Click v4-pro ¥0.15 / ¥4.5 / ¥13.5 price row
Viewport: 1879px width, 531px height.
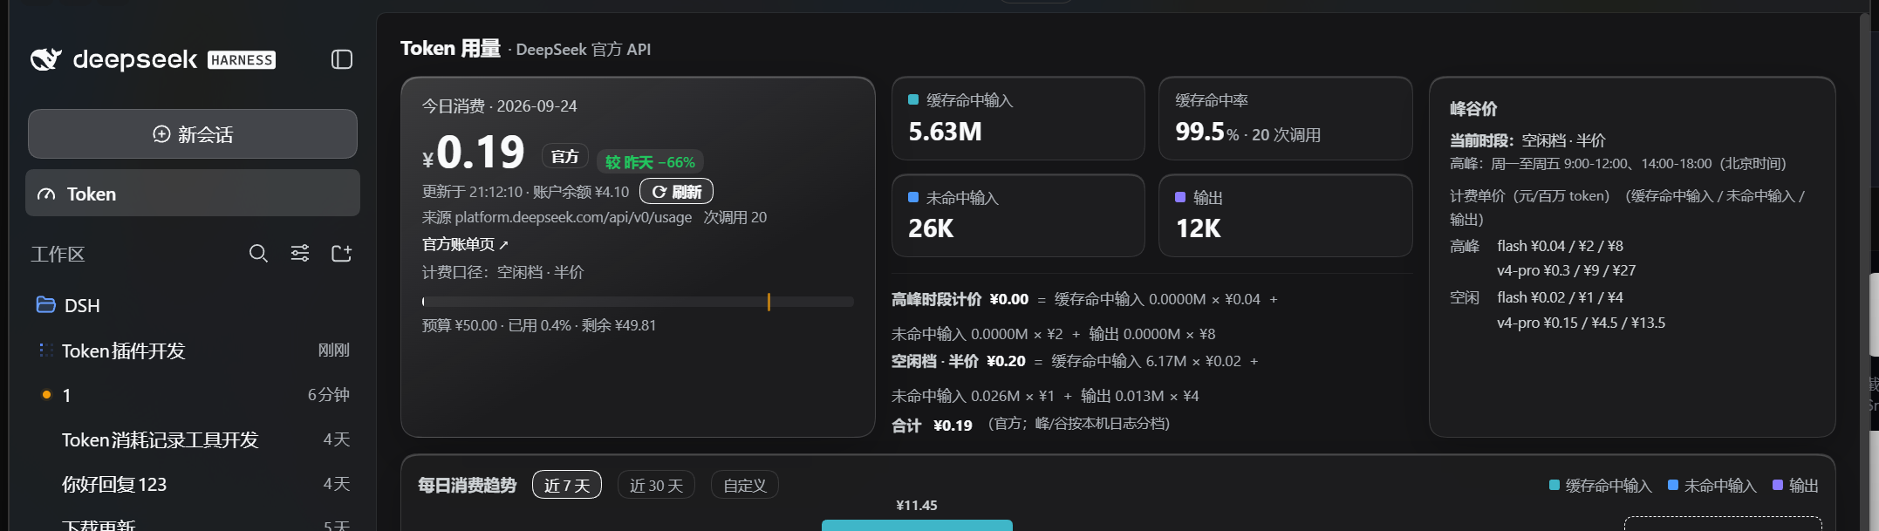1582,323
